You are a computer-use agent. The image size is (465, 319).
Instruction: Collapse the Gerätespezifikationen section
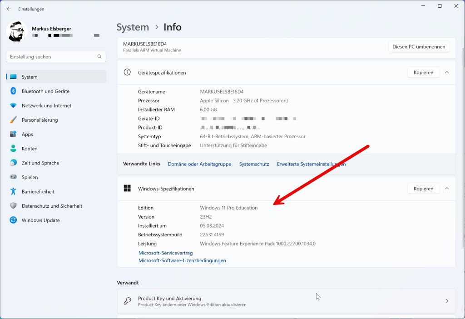click(x=446, y=72)
